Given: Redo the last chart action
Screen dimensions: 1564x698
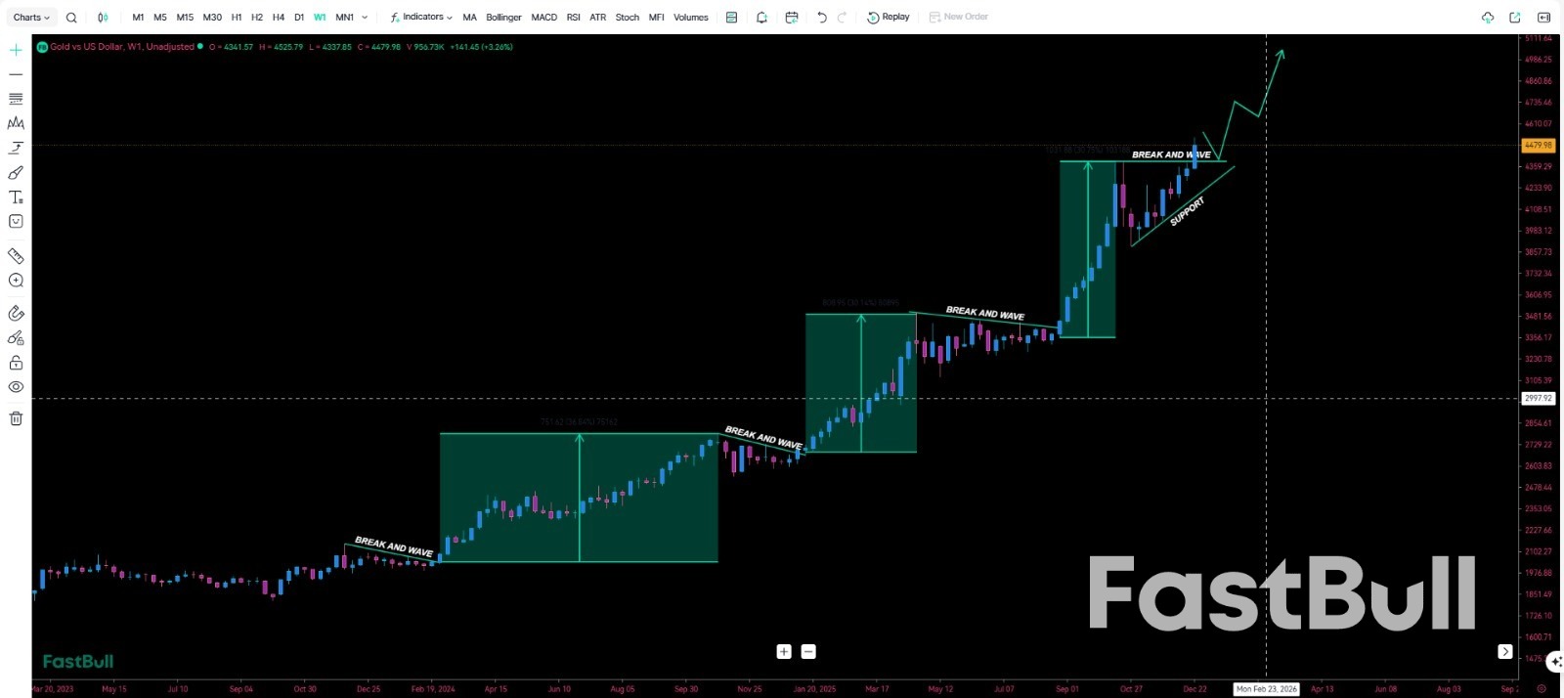Looking at the screenshot, I should tap(842, 17).
